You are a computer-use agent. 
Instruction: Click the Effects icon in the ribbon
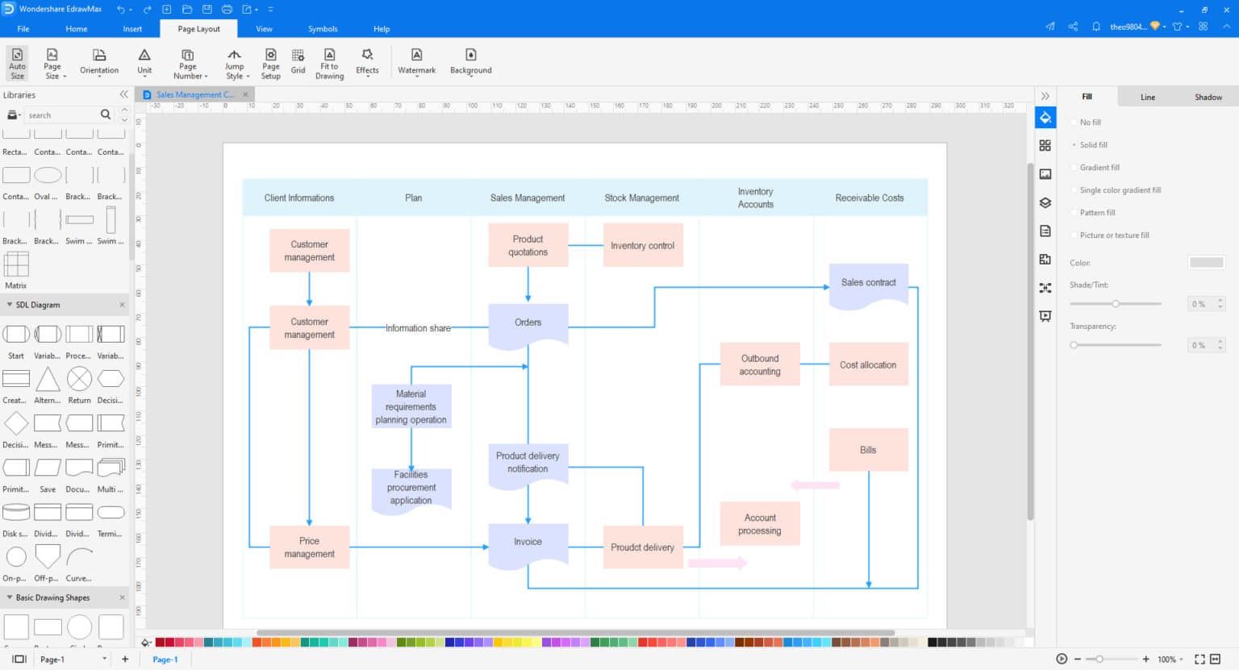click(x=367, y=62)
